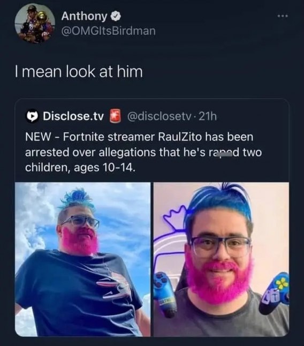Visit the @OMGItsBirdman handle
The height and width of the screenshot is (346, 304).
pyautogui.click(x=108, y=31)
